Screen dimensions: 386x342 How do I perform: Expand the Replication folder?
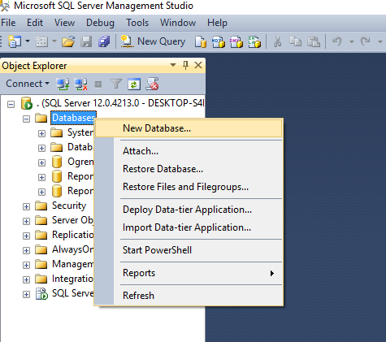click(26, 236)
